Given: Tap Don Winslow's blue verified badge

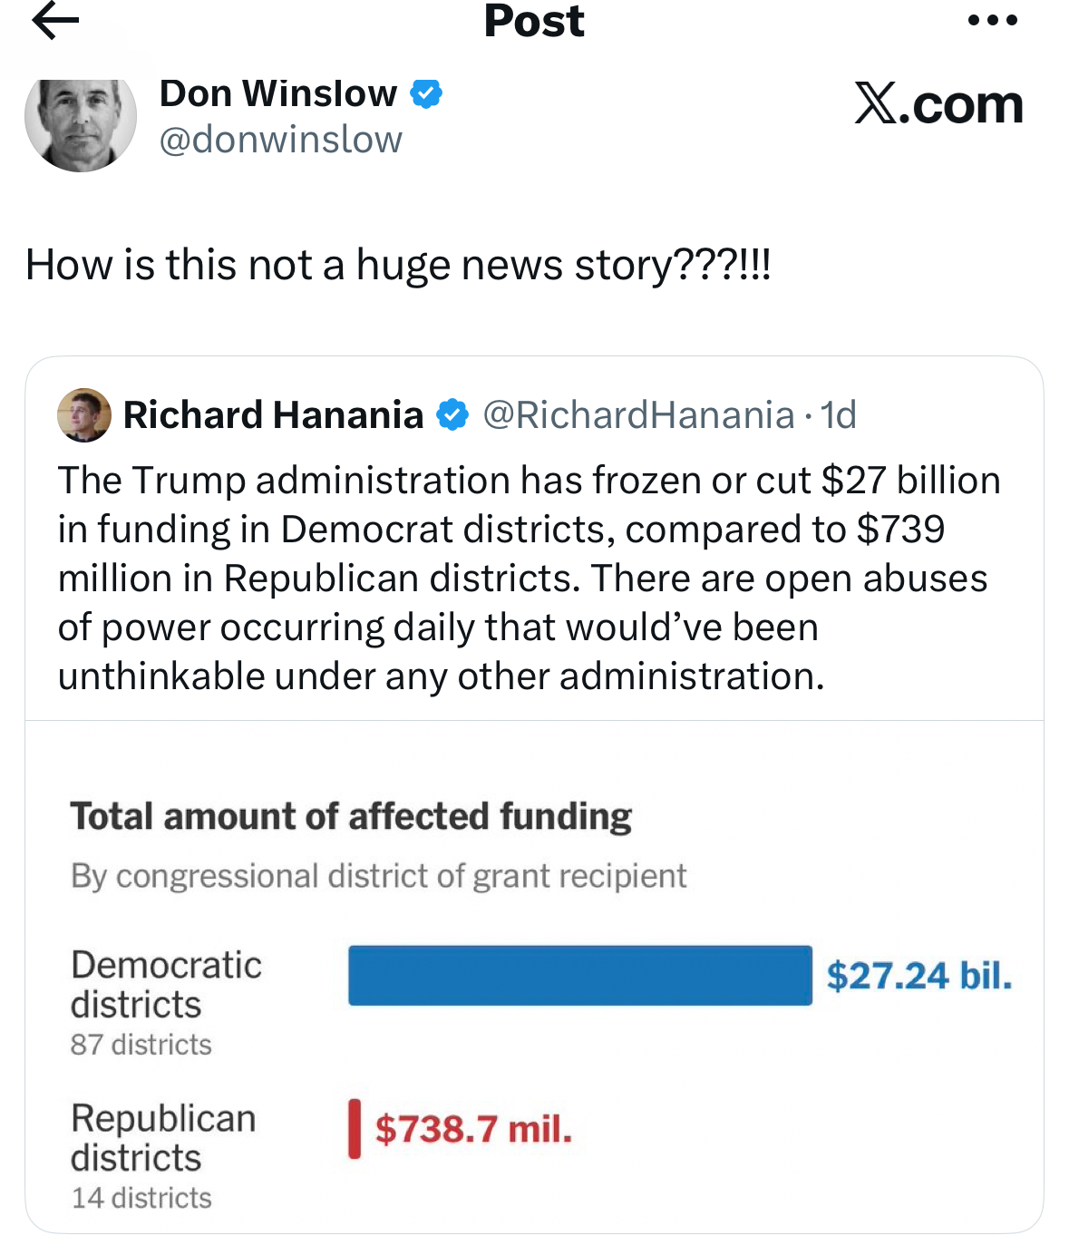Looking at the screenshot, I should pyautogui.click(x=426, y=93).
